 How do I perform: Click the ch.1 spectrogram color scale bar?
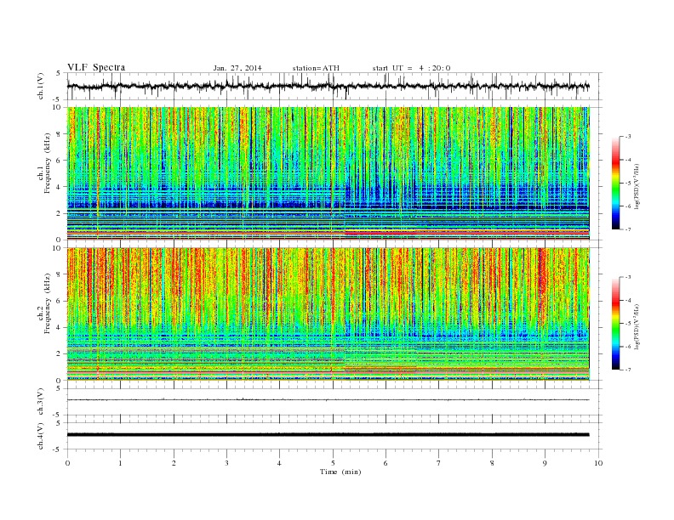(x=615, y=183)
